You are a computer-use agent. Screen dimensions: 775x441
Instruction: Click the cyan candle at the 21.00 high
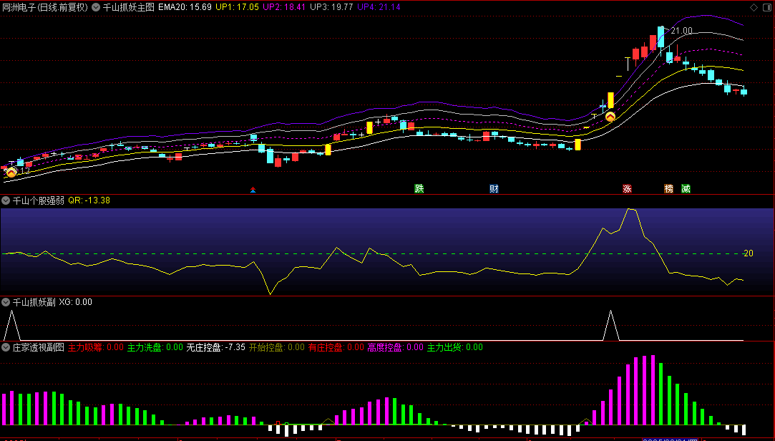(x=661, y=37)
